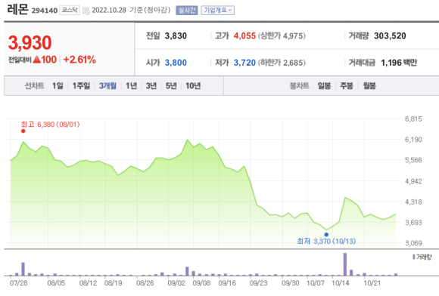The height and width of the screenshot is (296, 439).
Task: Click the +2.61% change percentage
Action: click(x=79, y=60)
